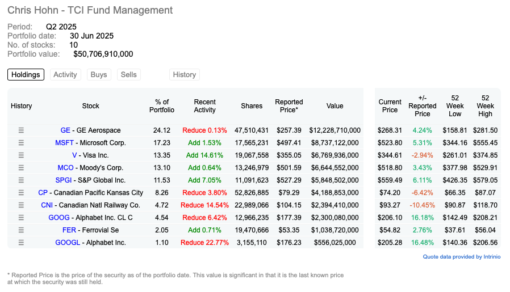Switch to the Sells tab
The width and height of the screenshot is (510, 292).
coord(129,75)
